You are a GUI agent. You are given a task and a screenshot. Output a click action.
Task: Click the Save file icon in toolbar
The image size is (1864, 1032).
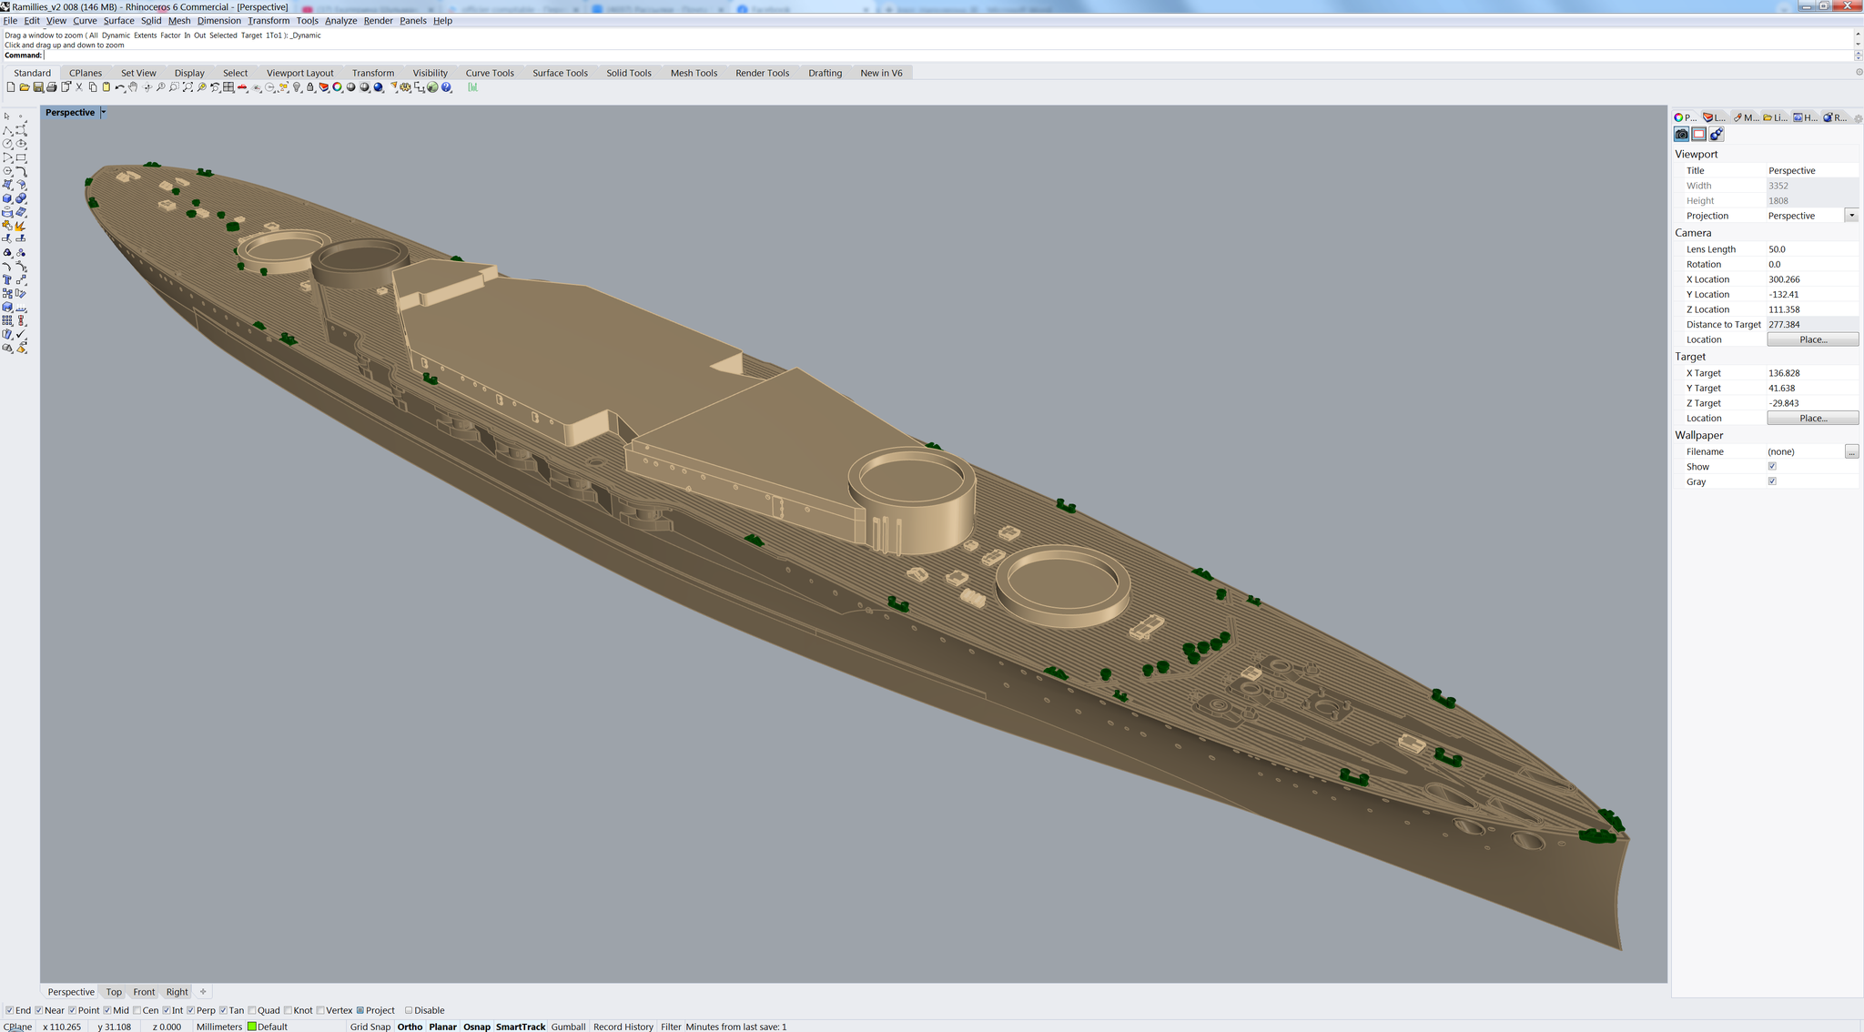(38, 87)
